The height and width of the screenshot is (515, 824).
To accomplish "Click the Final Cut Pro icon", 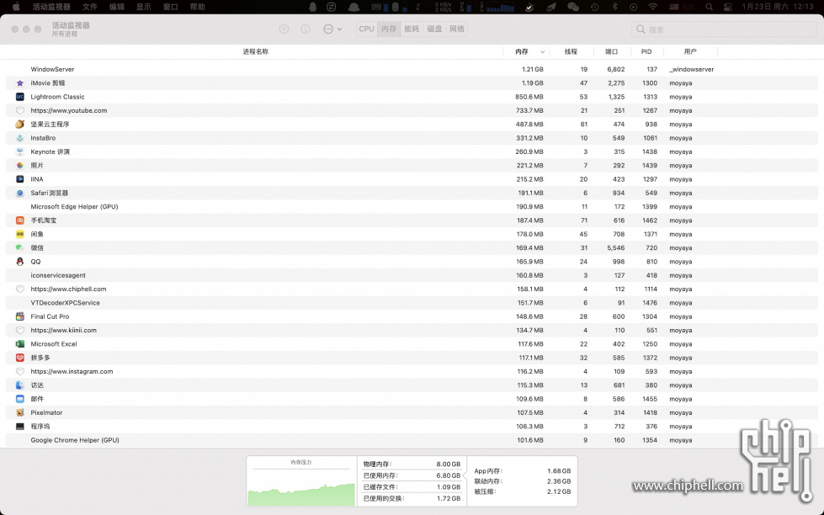I will coord(20,316).
